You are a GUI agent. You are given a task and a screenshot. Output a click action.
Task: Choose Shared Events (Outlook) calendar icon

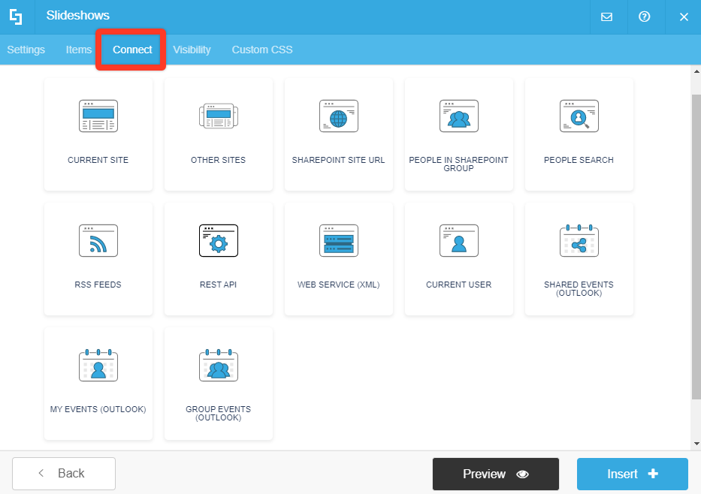pos(579,241)
